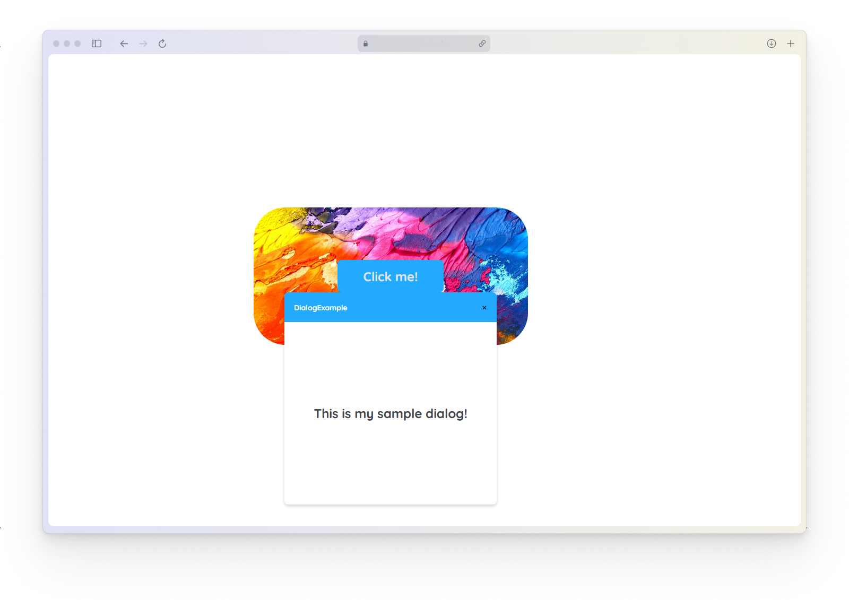Click the browser back arrow
This screenshot has width=849, height=600.
pyautogui.click(x=124, y=44)
